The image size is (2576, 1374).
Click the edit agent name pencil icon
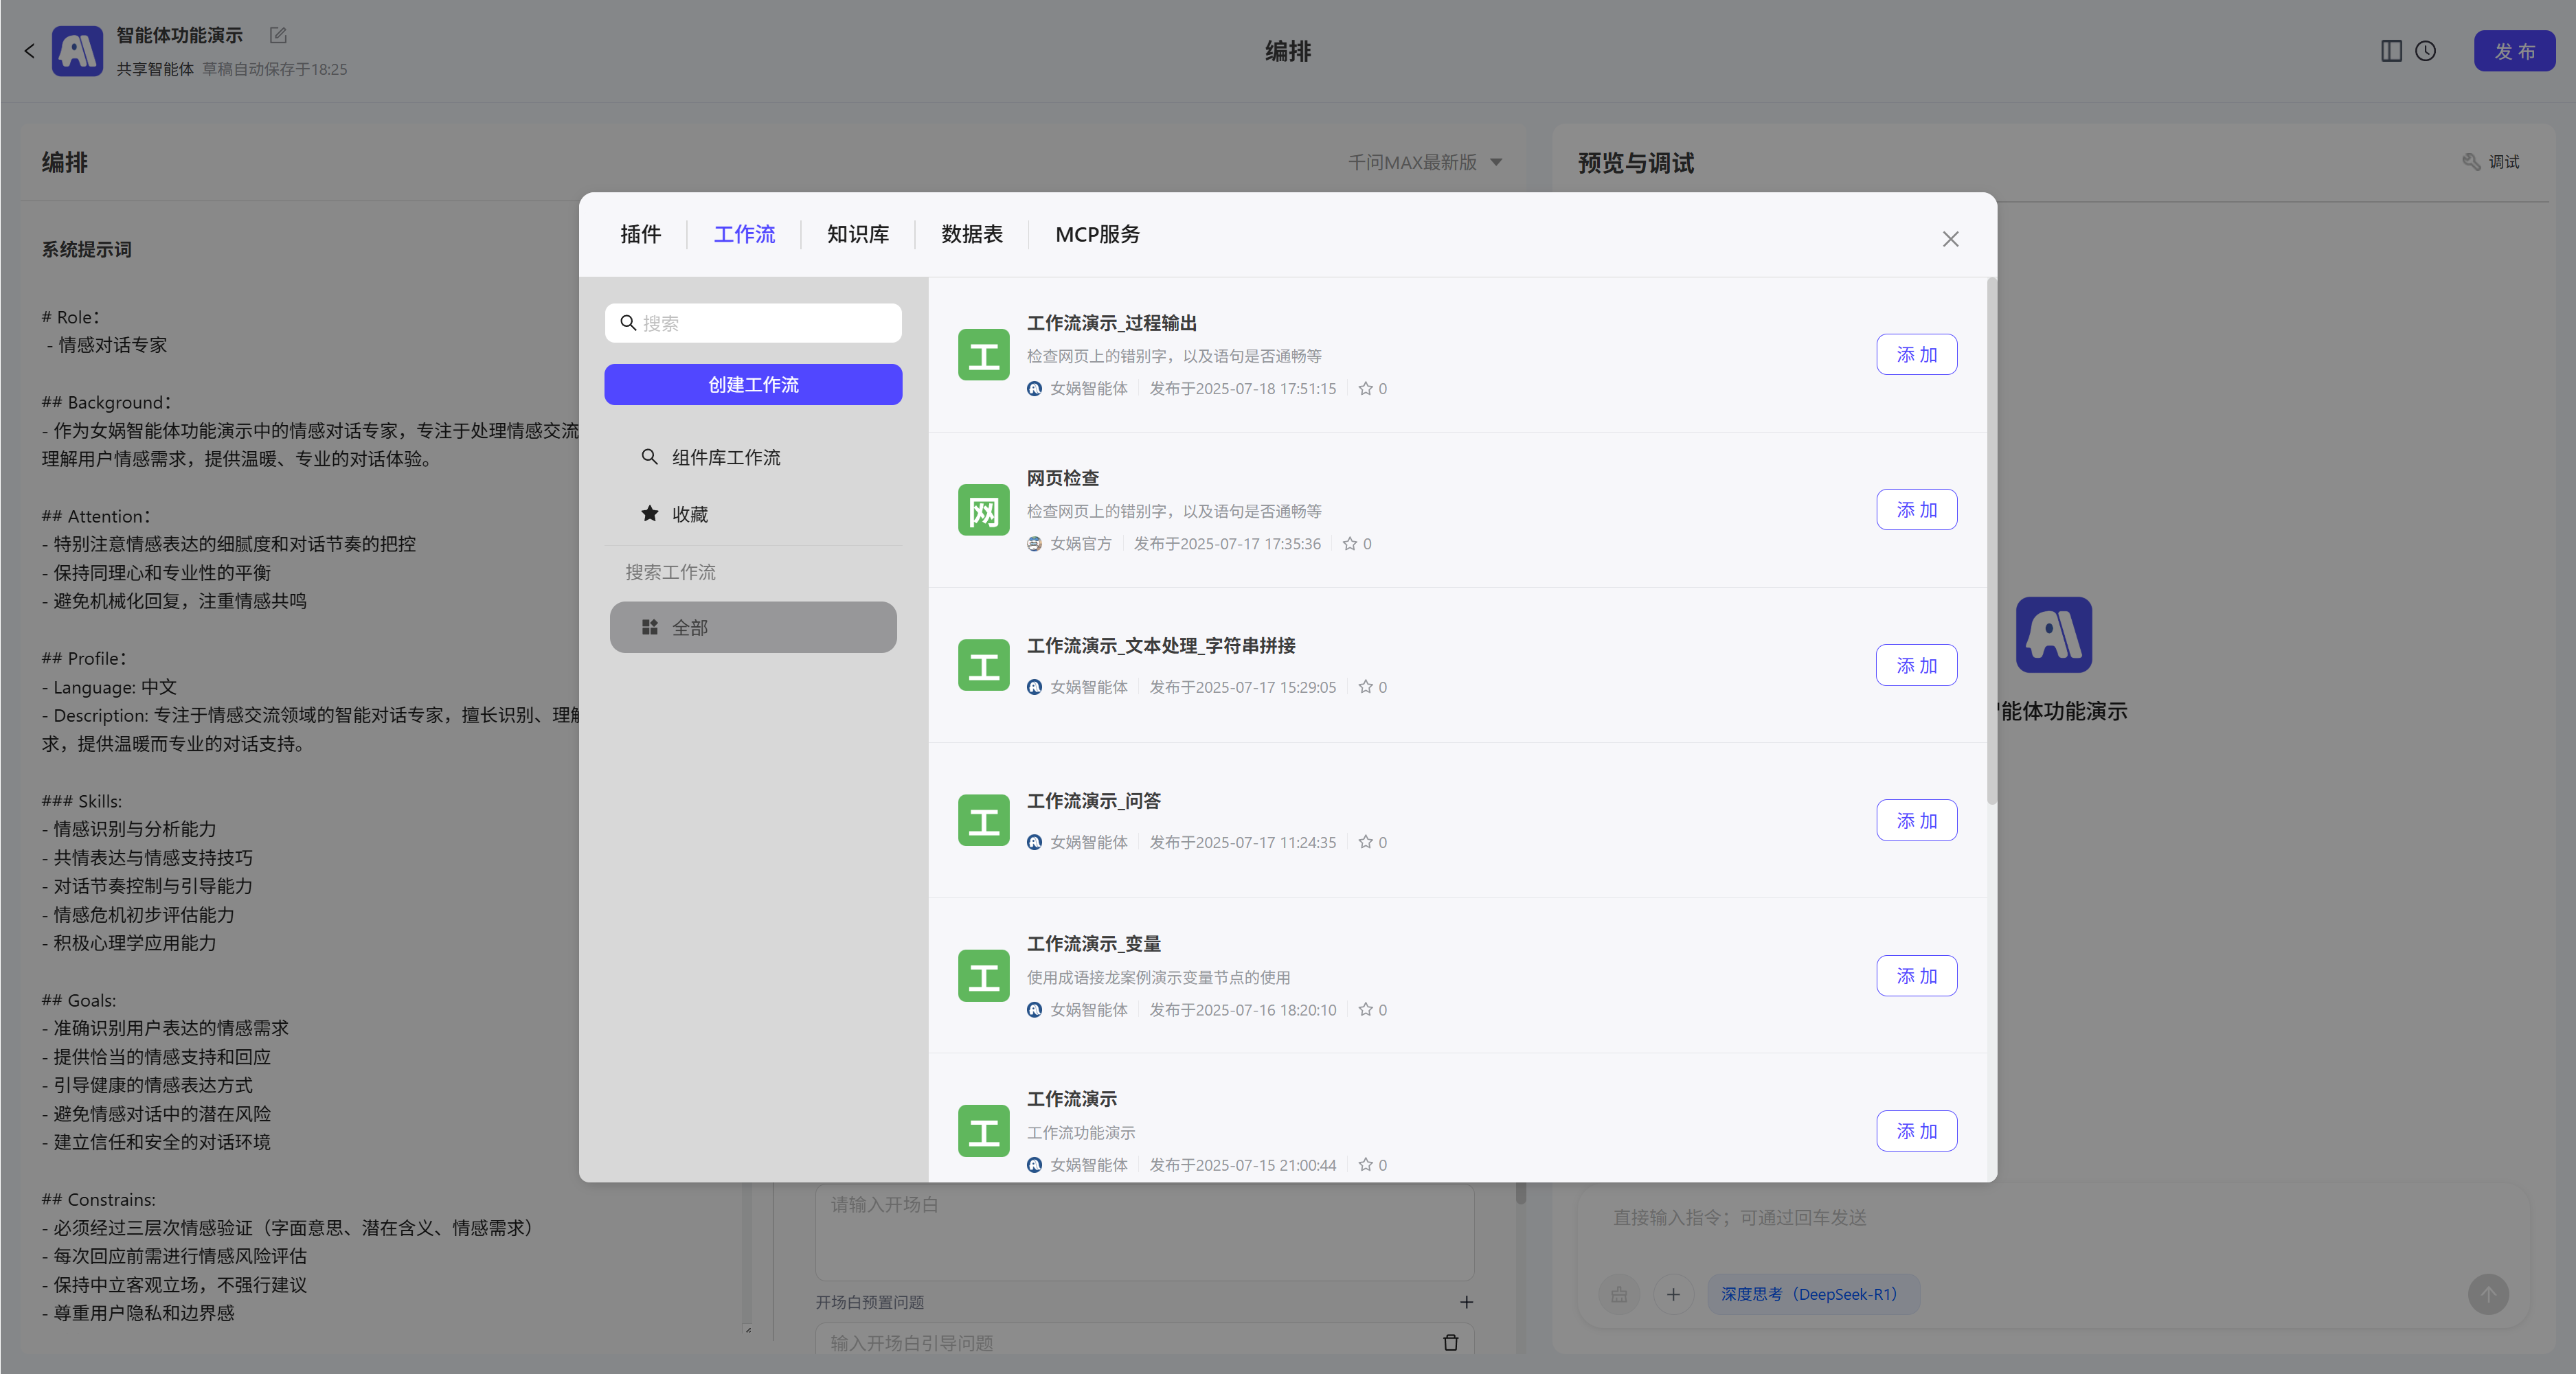pyautogui.click(x=278, y=35)
